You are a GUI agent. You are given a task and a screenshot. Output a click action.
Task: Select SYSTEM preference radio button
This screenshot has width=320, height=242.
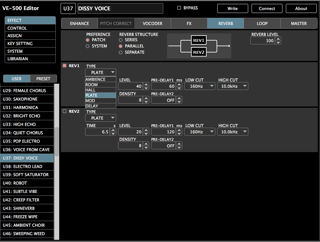click(88, 46)
